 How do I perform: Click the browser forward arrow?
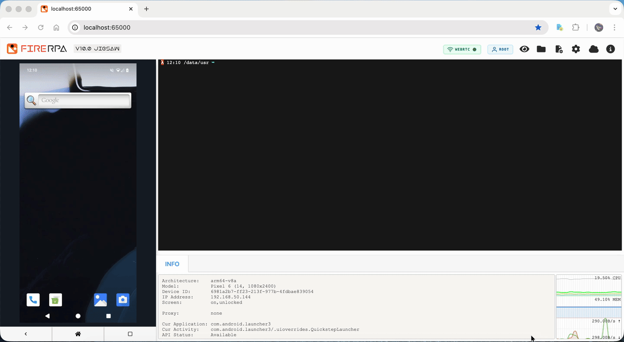click(x=25, y=28)
